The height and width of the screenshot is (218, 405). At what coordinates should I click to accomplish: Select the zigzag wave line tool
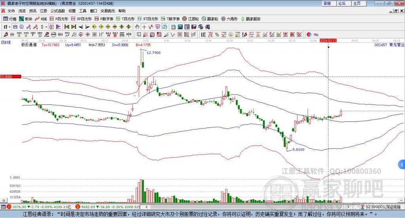[x=172, y=34]
